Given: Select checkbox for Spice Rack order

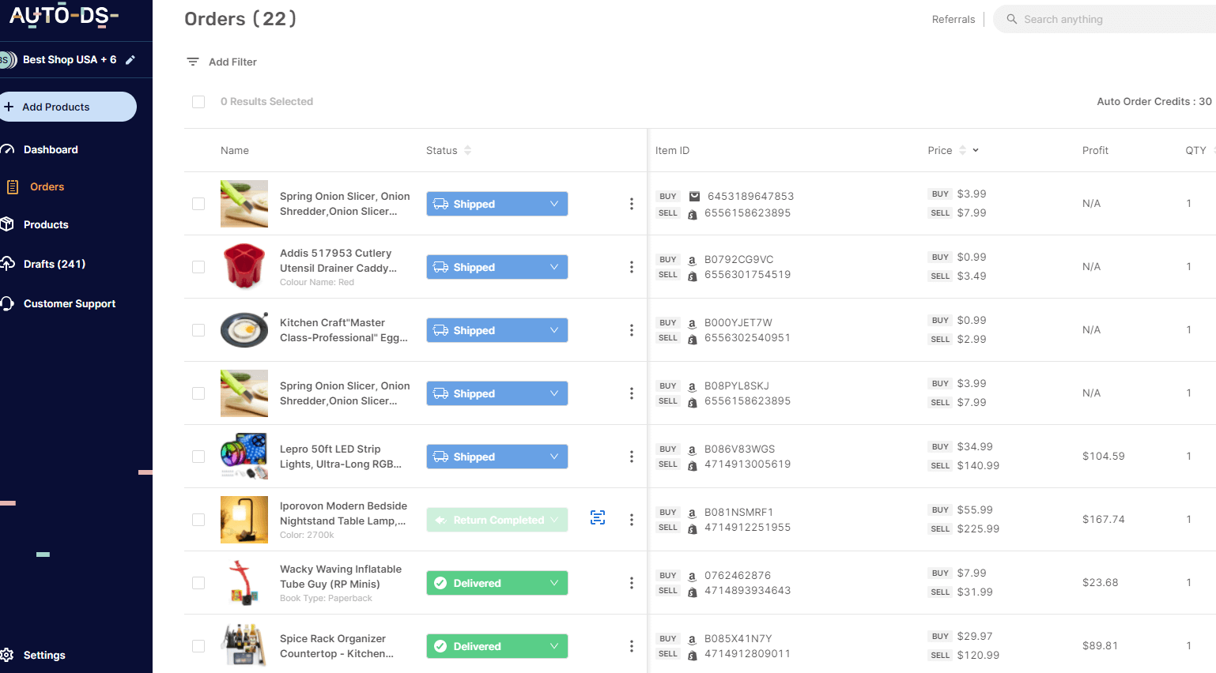Looking at the screenshot, I should point(198,646).
